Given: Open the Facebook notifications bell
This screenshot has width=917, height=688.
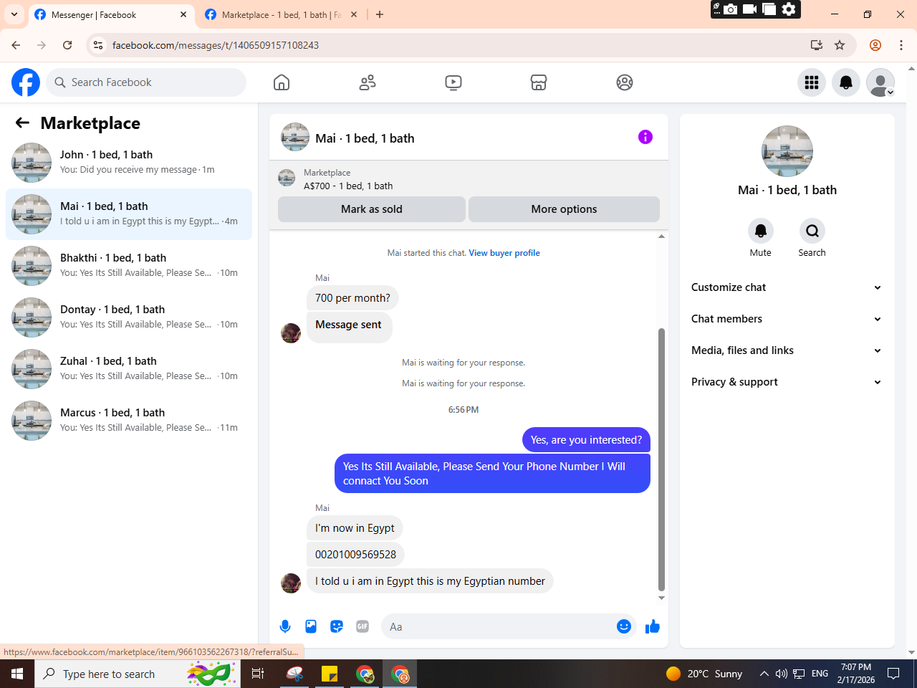Looking at the screenshot, I should [846, 82].
